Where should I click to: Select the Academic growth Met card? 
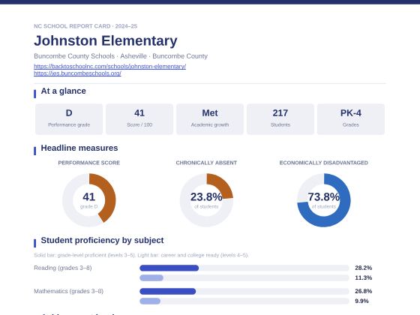point(210,119)
